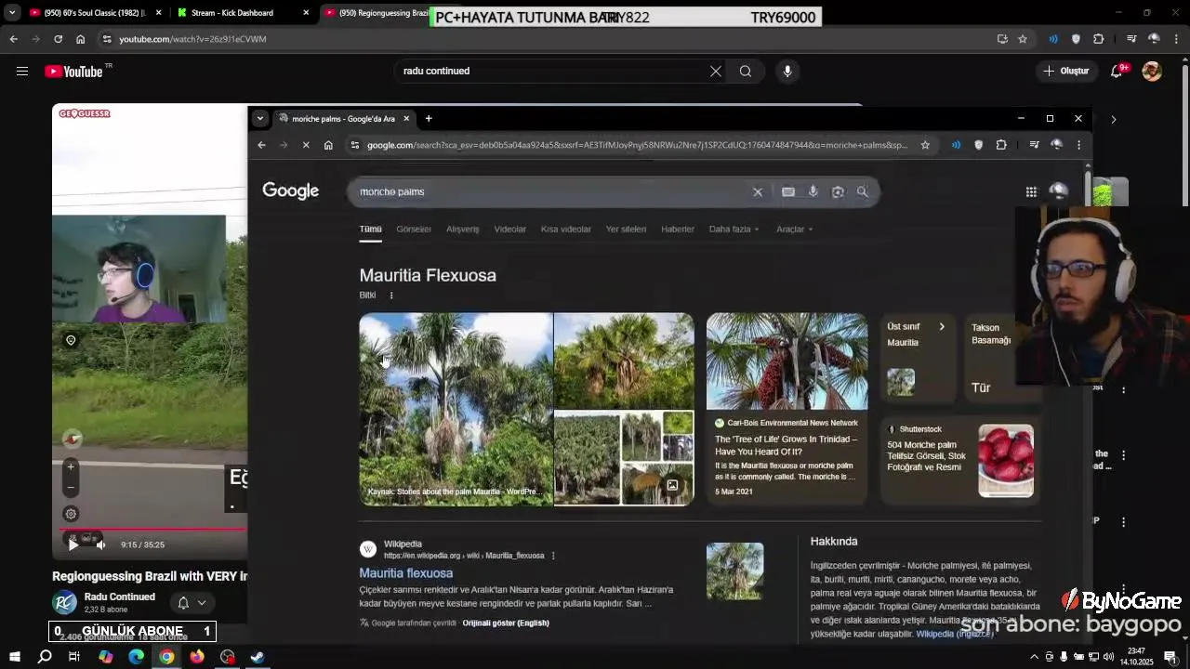Expand the notification bell chevron dropdown
Image resolution: width=1190 pixels, height=669 pixels.
[202, 603]
